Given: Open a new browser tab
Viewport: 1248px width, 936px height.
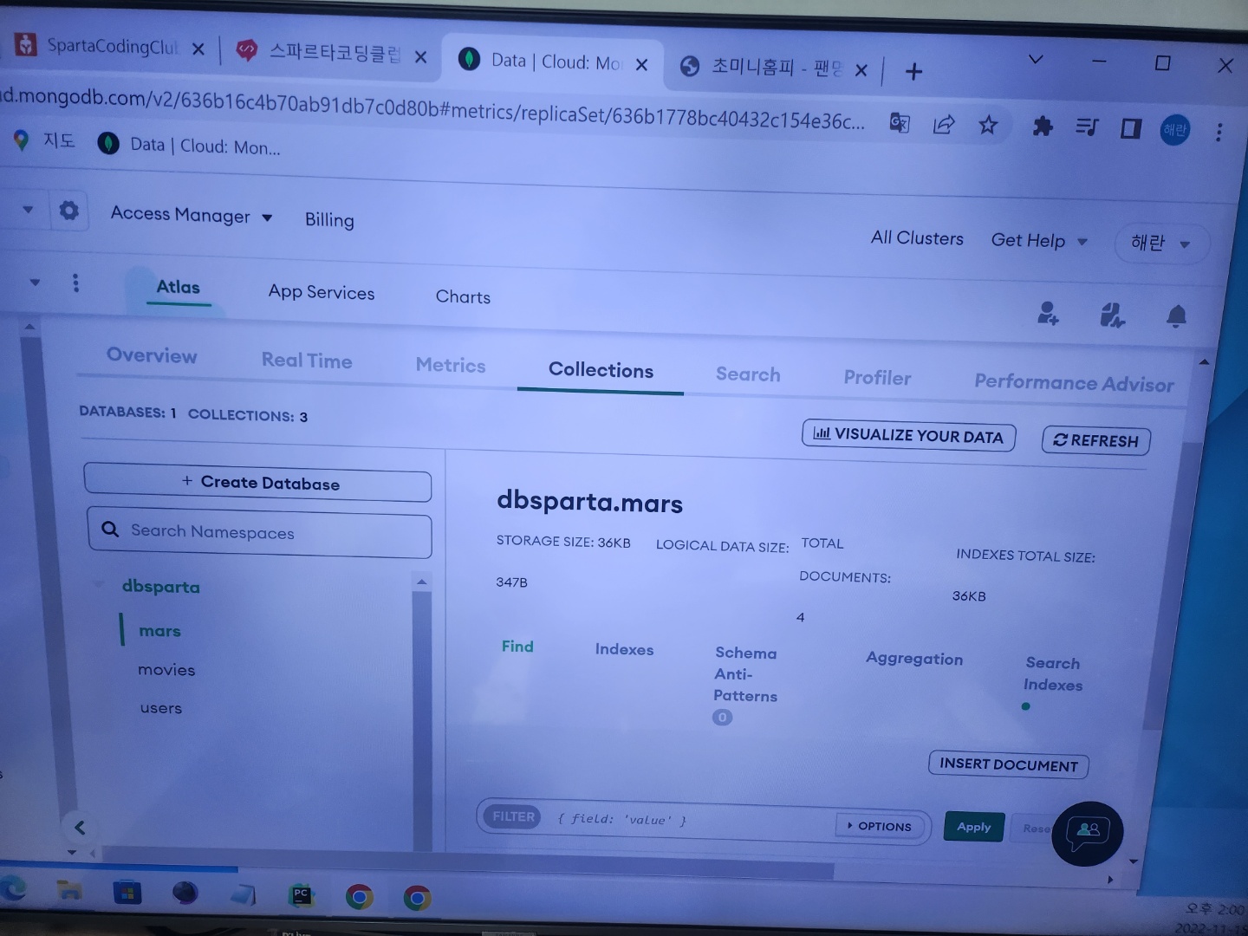Looking at the screenshot, I should pos(913,71).
